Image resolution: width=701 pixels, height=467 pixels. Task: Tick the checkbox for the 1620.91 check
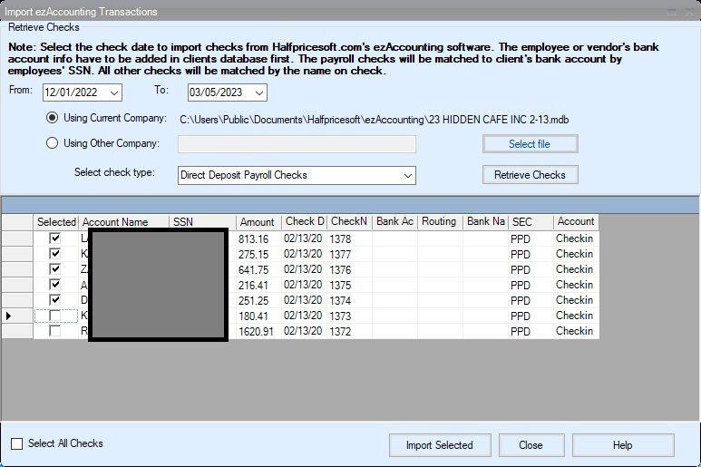[55, 331]
